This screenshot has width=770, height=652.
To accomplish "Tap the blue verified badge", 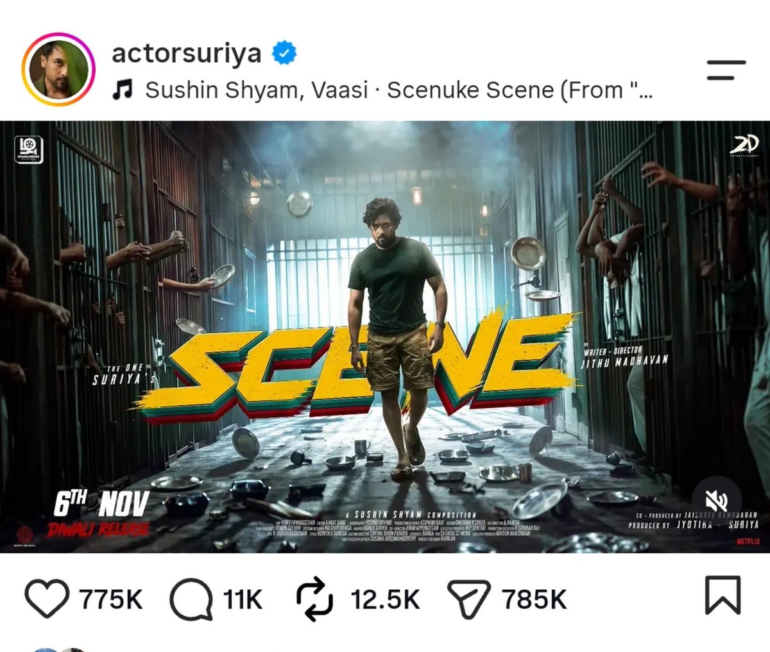I will [x=284, y=53].
